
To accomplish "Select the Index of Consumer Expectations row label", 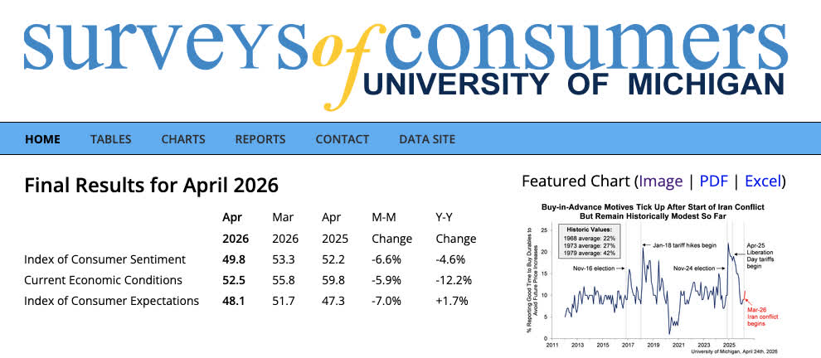I will pyautogui.click(x=112, y=301).
